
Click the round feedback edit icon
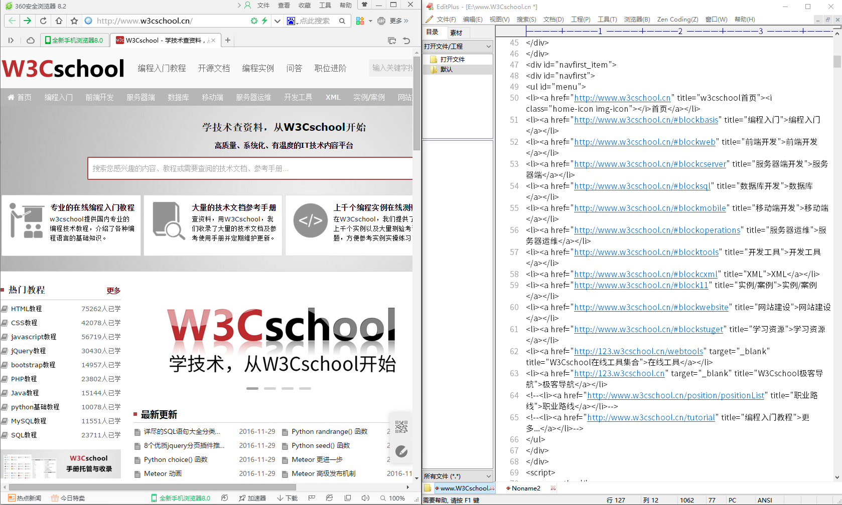point(401,451)
